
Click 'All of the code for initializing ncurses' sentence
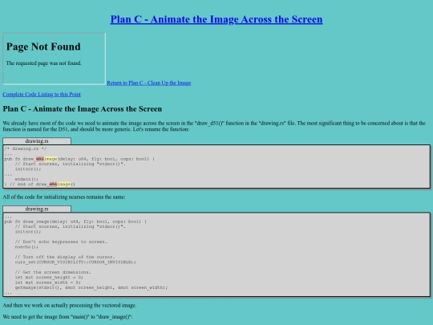coord(64,197)
